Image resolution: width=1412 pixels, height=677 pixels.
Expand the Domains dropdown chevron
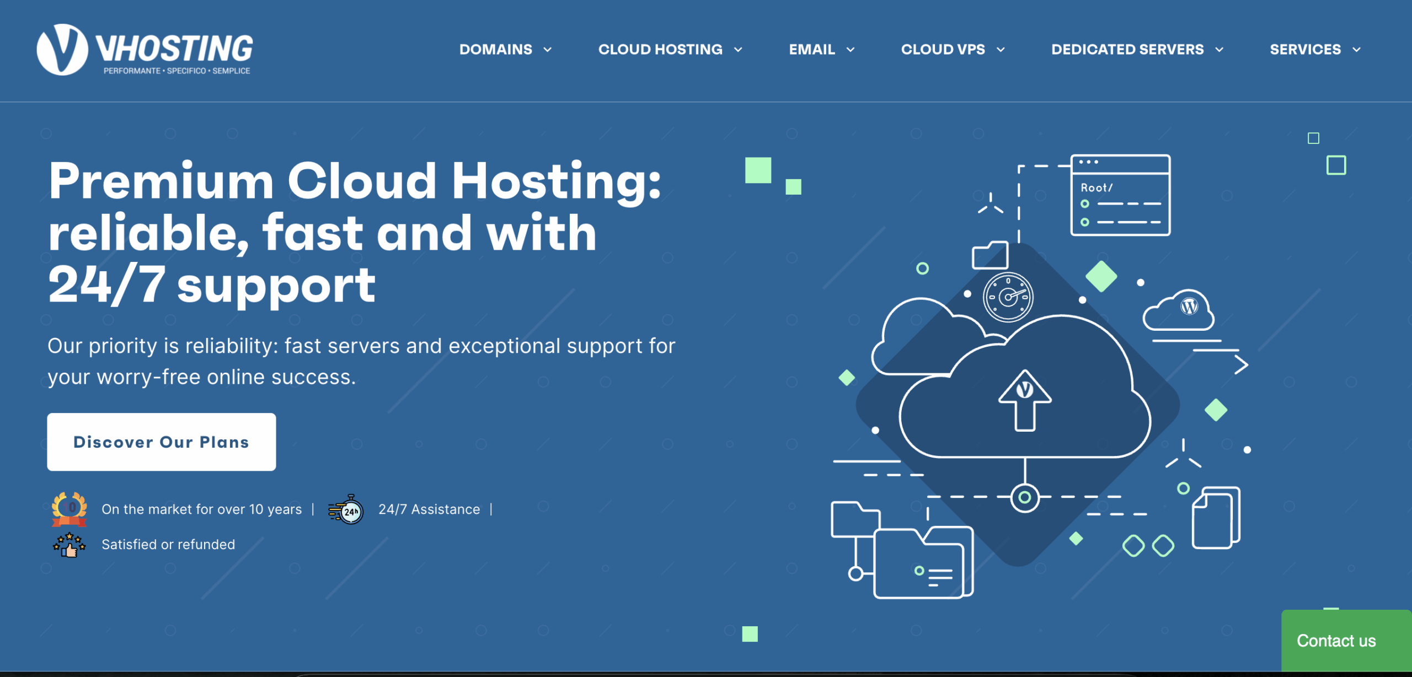tap(548, 50)
